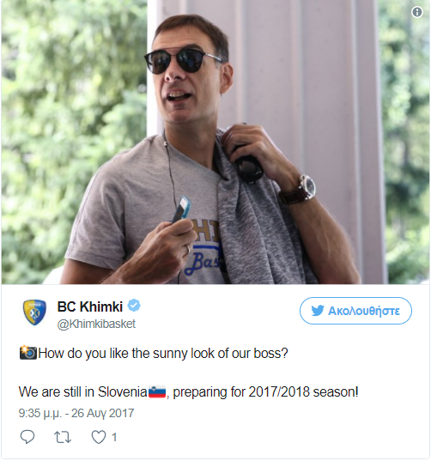Open the @Khimkibasket handle link
Screen dimensions: 431x461
pos(96,324)
